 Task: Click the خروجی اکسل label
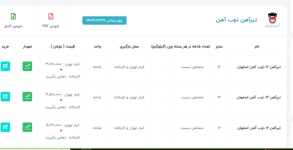point(13,26)
